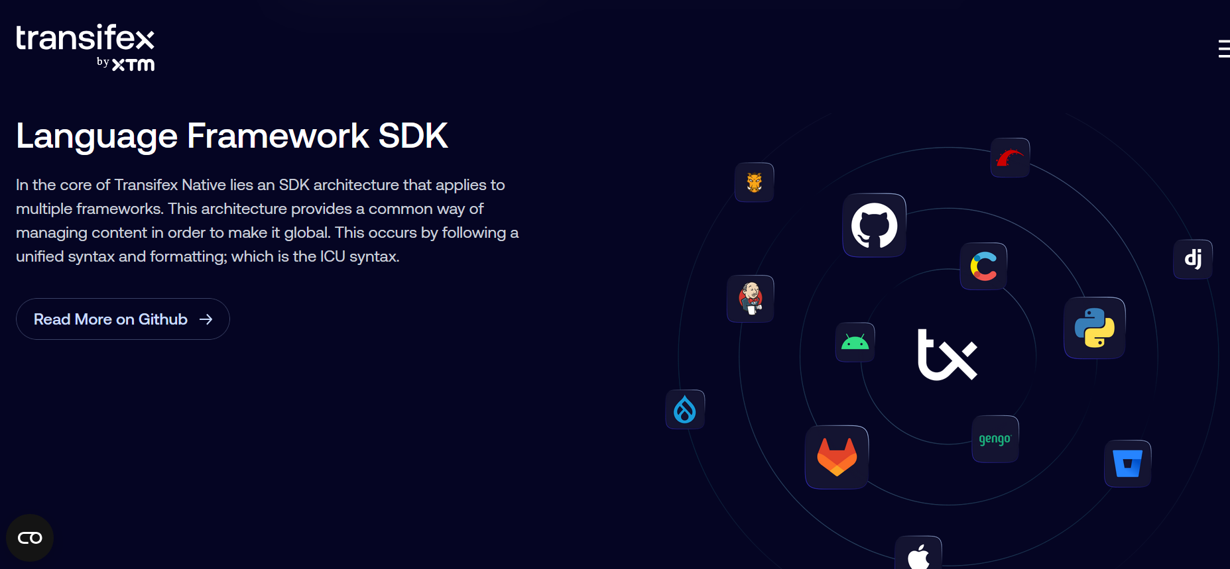Select the GitLab fox icon
The width and height of the screenshot is (1230, 569).
tap(837, 457)
